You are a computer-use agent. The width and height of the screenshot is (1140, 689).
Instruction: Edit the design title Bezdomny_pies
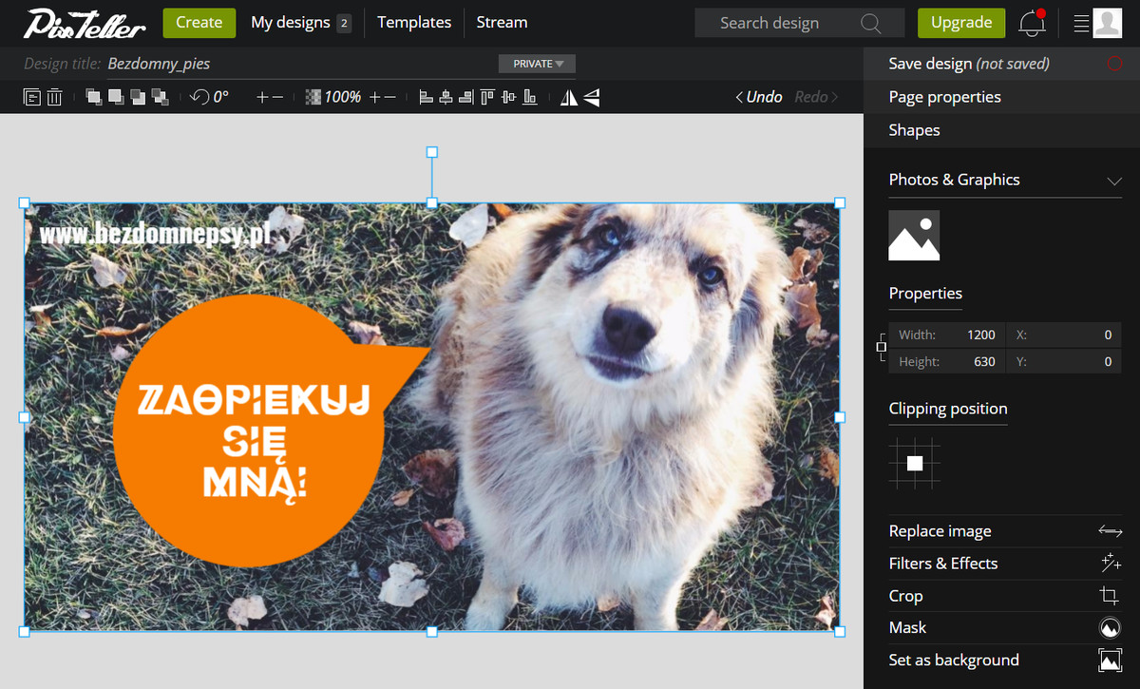159,64
